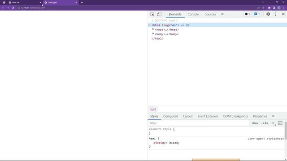Viewport: 287px width, 161px height.
Task: Click the pinned tab icon at far left
Action: click(x=4, y=3)
